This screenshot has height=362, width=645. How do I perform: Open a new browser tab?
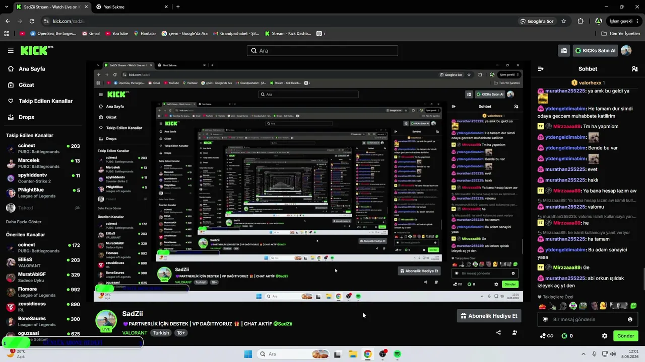178,7
